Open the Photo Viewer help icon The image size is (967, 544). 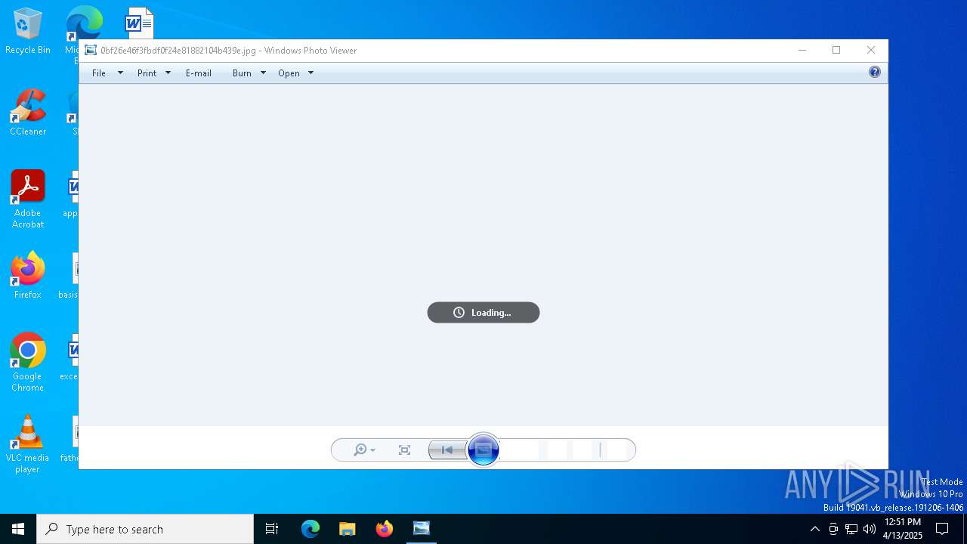(874, 73)
